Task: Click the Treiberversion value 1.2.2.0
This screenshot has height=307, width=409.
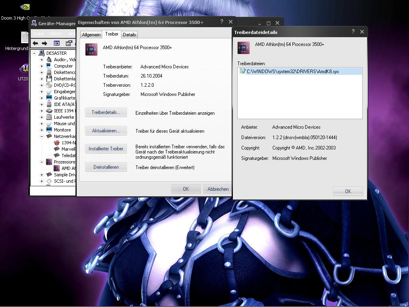Action: click(x=147, y=85)
